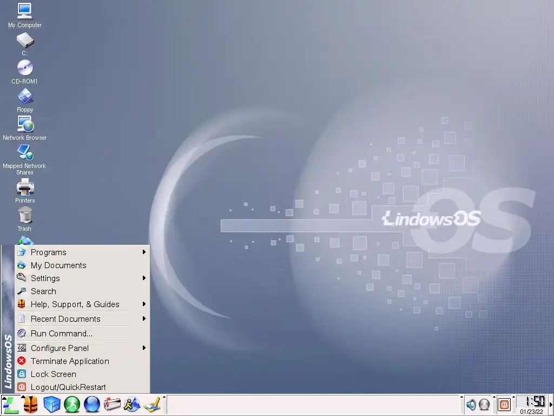Click the show desktop pencil icon
Viewport: 554px width, 416px height.
(x=152, y=405)
